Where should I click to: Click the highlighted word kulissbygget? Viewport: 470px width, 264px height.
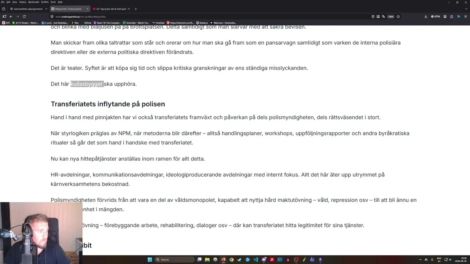[x=87, y=84]
